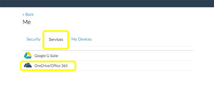Click the "OneDrive" word beside the cloud icon
Screen dimensions: 214x109
pos(42,66)
